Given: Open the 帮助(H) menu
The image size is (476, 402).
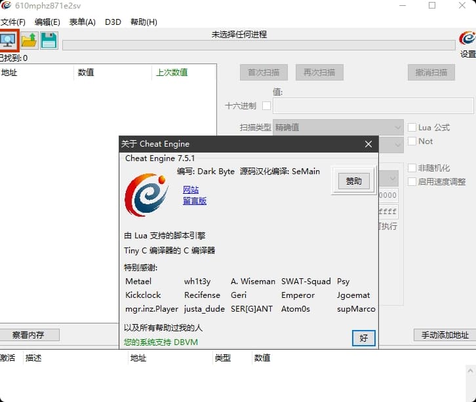Looking at the screenshot, I should 144,22.
